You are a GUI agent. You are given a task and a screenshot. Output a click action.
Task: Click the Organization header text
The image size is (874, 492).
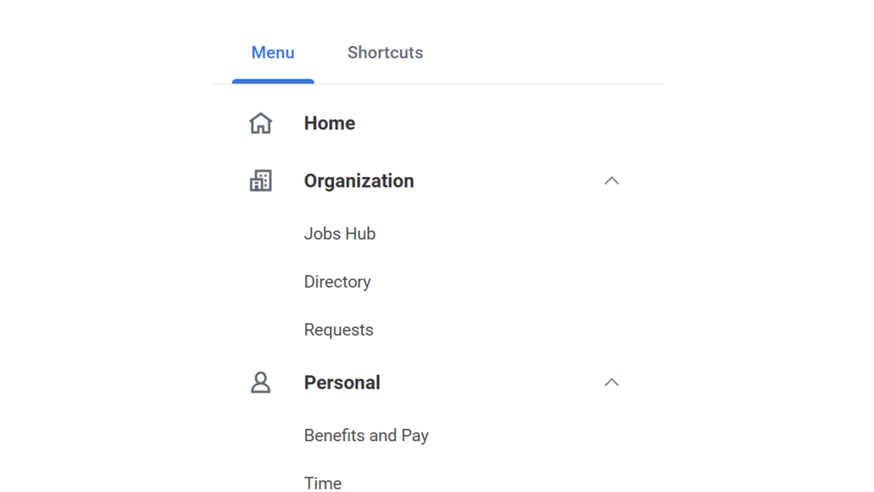coord(358,180)
